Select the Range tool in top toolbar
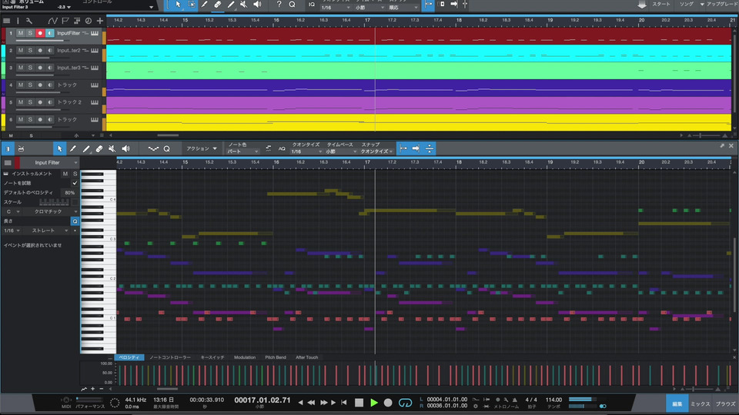 (192, 5)
